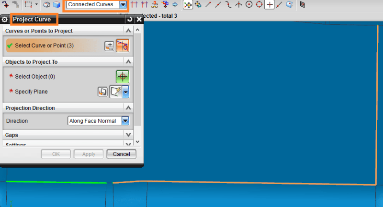Viewport: 383px width, 207px height.
Task: Click the shaded blue cube icon
Action: pos(56,4)
